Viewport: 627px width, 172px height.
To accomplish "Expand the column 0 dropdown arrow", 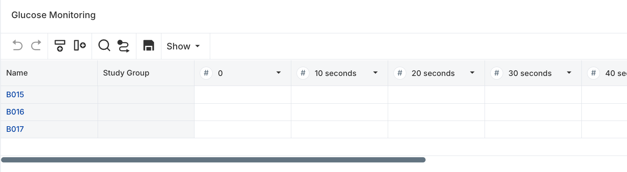I will point(278,73).
